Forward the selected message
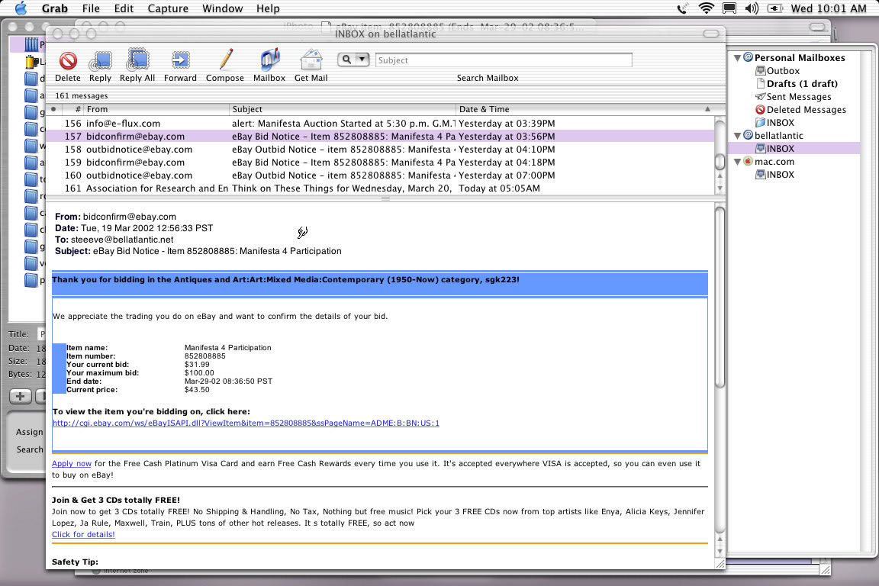 coord(180,60)
